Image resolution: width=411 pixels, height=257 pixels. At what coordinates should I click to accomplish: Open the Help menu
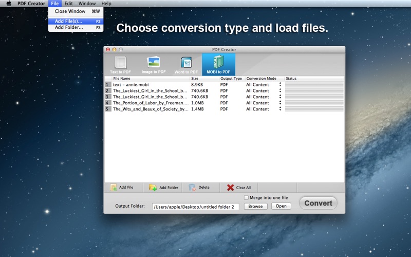106,4
